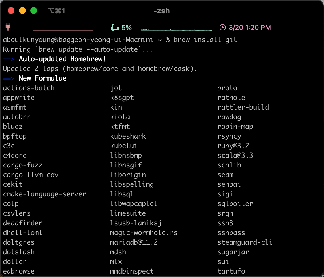Image resolution: width=324 pixels, height=277 pixels.
Task: Click the 5% CPU usage value
Action: click(x=127, y=27)
